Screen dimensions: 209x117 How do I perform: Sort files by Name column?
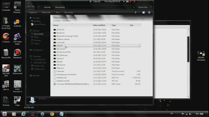pyautogui.click(x=56, y=25)
